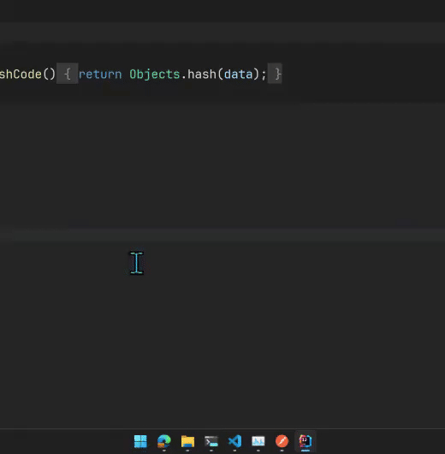Open File Explorer from the taskbar
The height and width of the screenshot is (454, 445).
pyautogui.click(x=187, y=441)
